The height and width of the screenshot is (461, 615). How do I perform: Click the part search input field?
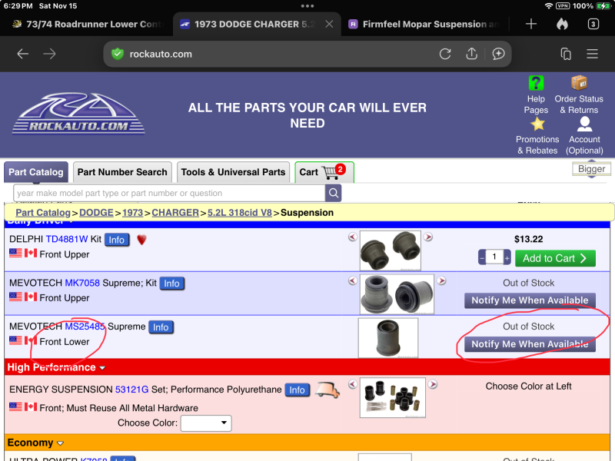click(169, 193)
